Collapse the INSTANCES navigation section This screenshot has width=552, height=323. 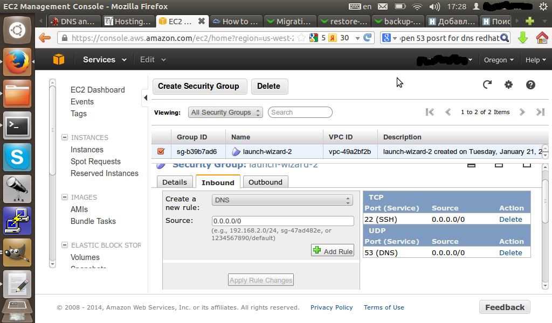pyautogui.click(x=65, y=138)
